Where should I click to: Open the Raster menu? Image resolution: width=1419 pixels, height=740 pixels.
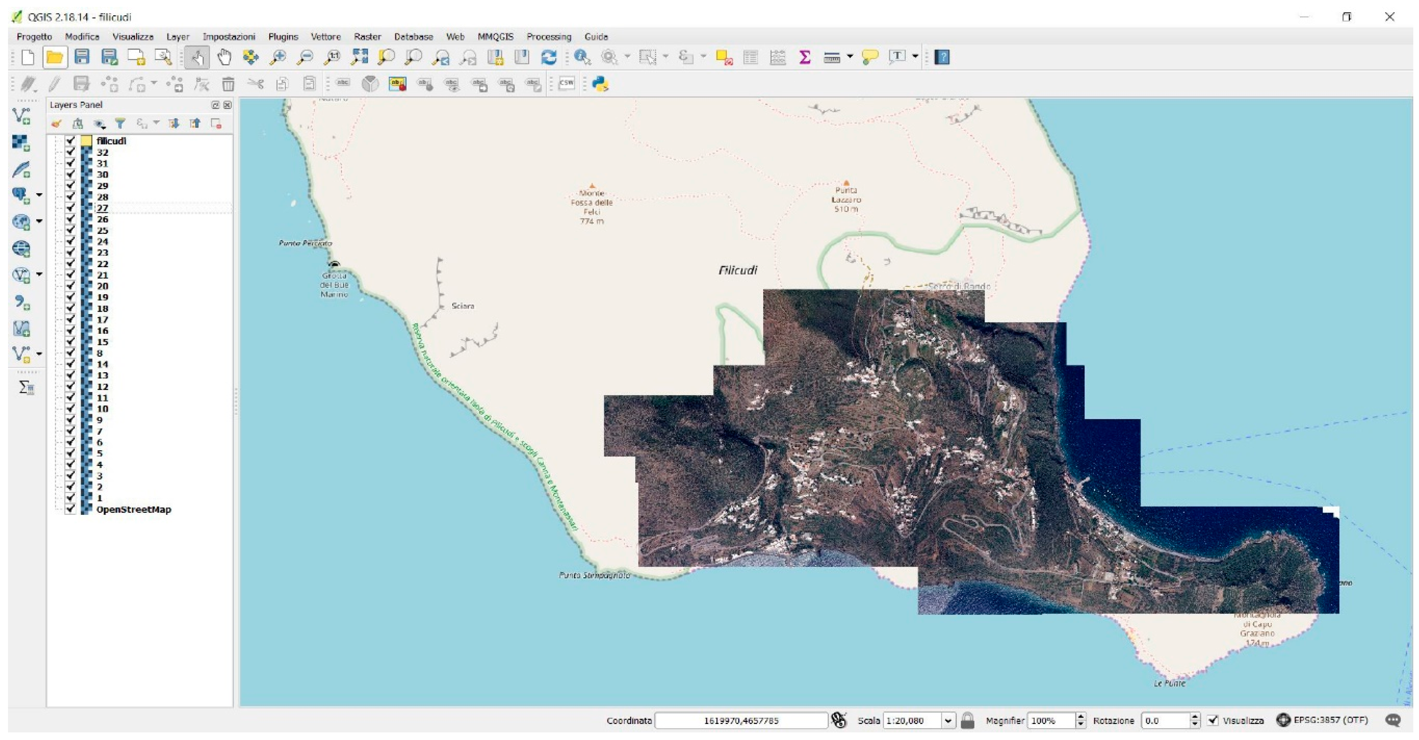point(367,36)
